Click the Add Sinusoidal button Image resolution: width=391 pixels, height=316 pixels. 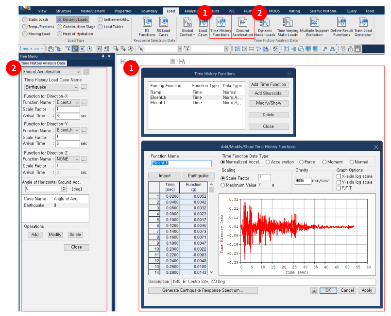coord(269,94)
